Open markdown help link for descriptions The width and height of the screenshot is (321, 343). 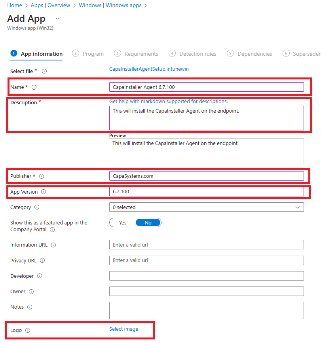(x=169, y=102)
